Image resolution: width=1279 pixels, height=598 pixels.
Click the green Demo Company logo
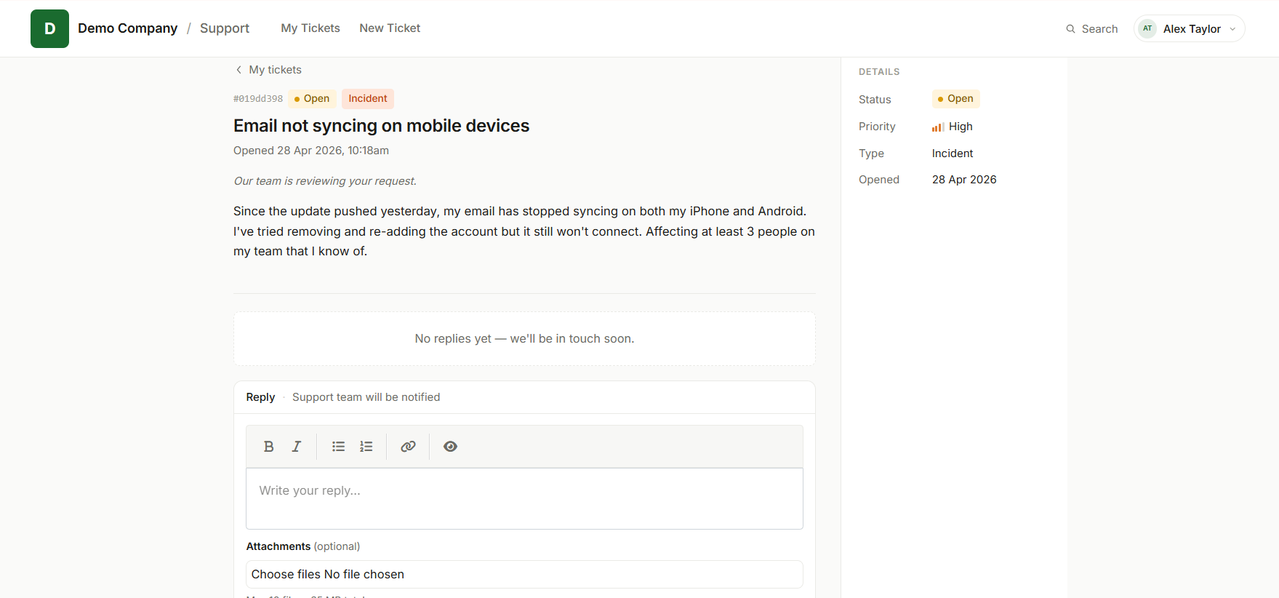(x=49, y=28)
